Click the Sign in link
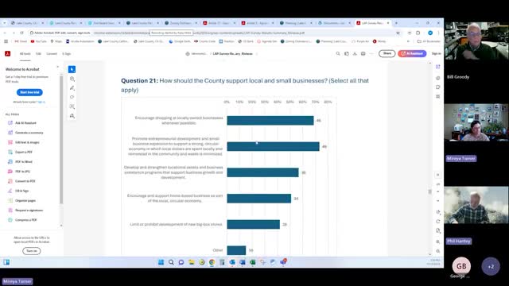Viewport: 509px width, 286px height. tap(436, 53)
